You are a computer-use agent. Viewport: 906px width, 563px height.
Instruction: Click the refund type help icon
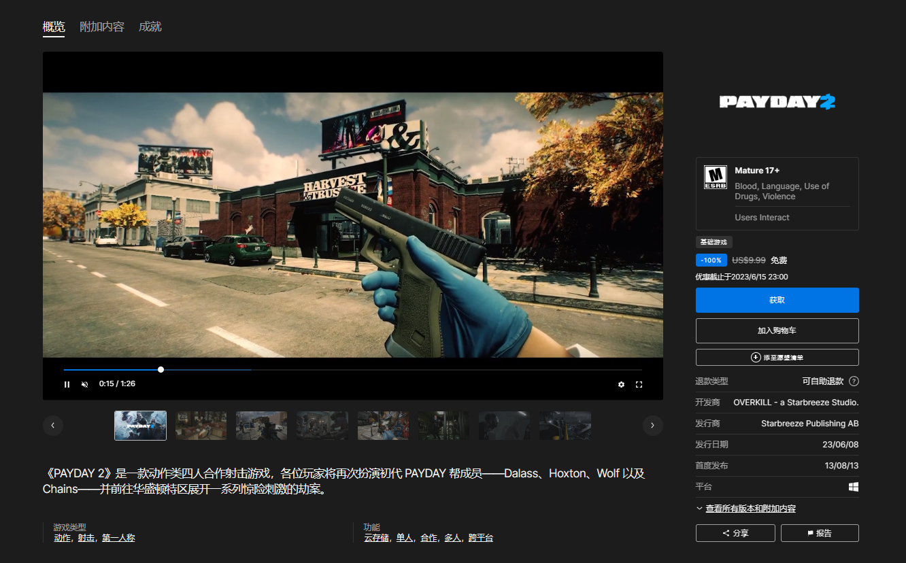[x=854, y=381]
